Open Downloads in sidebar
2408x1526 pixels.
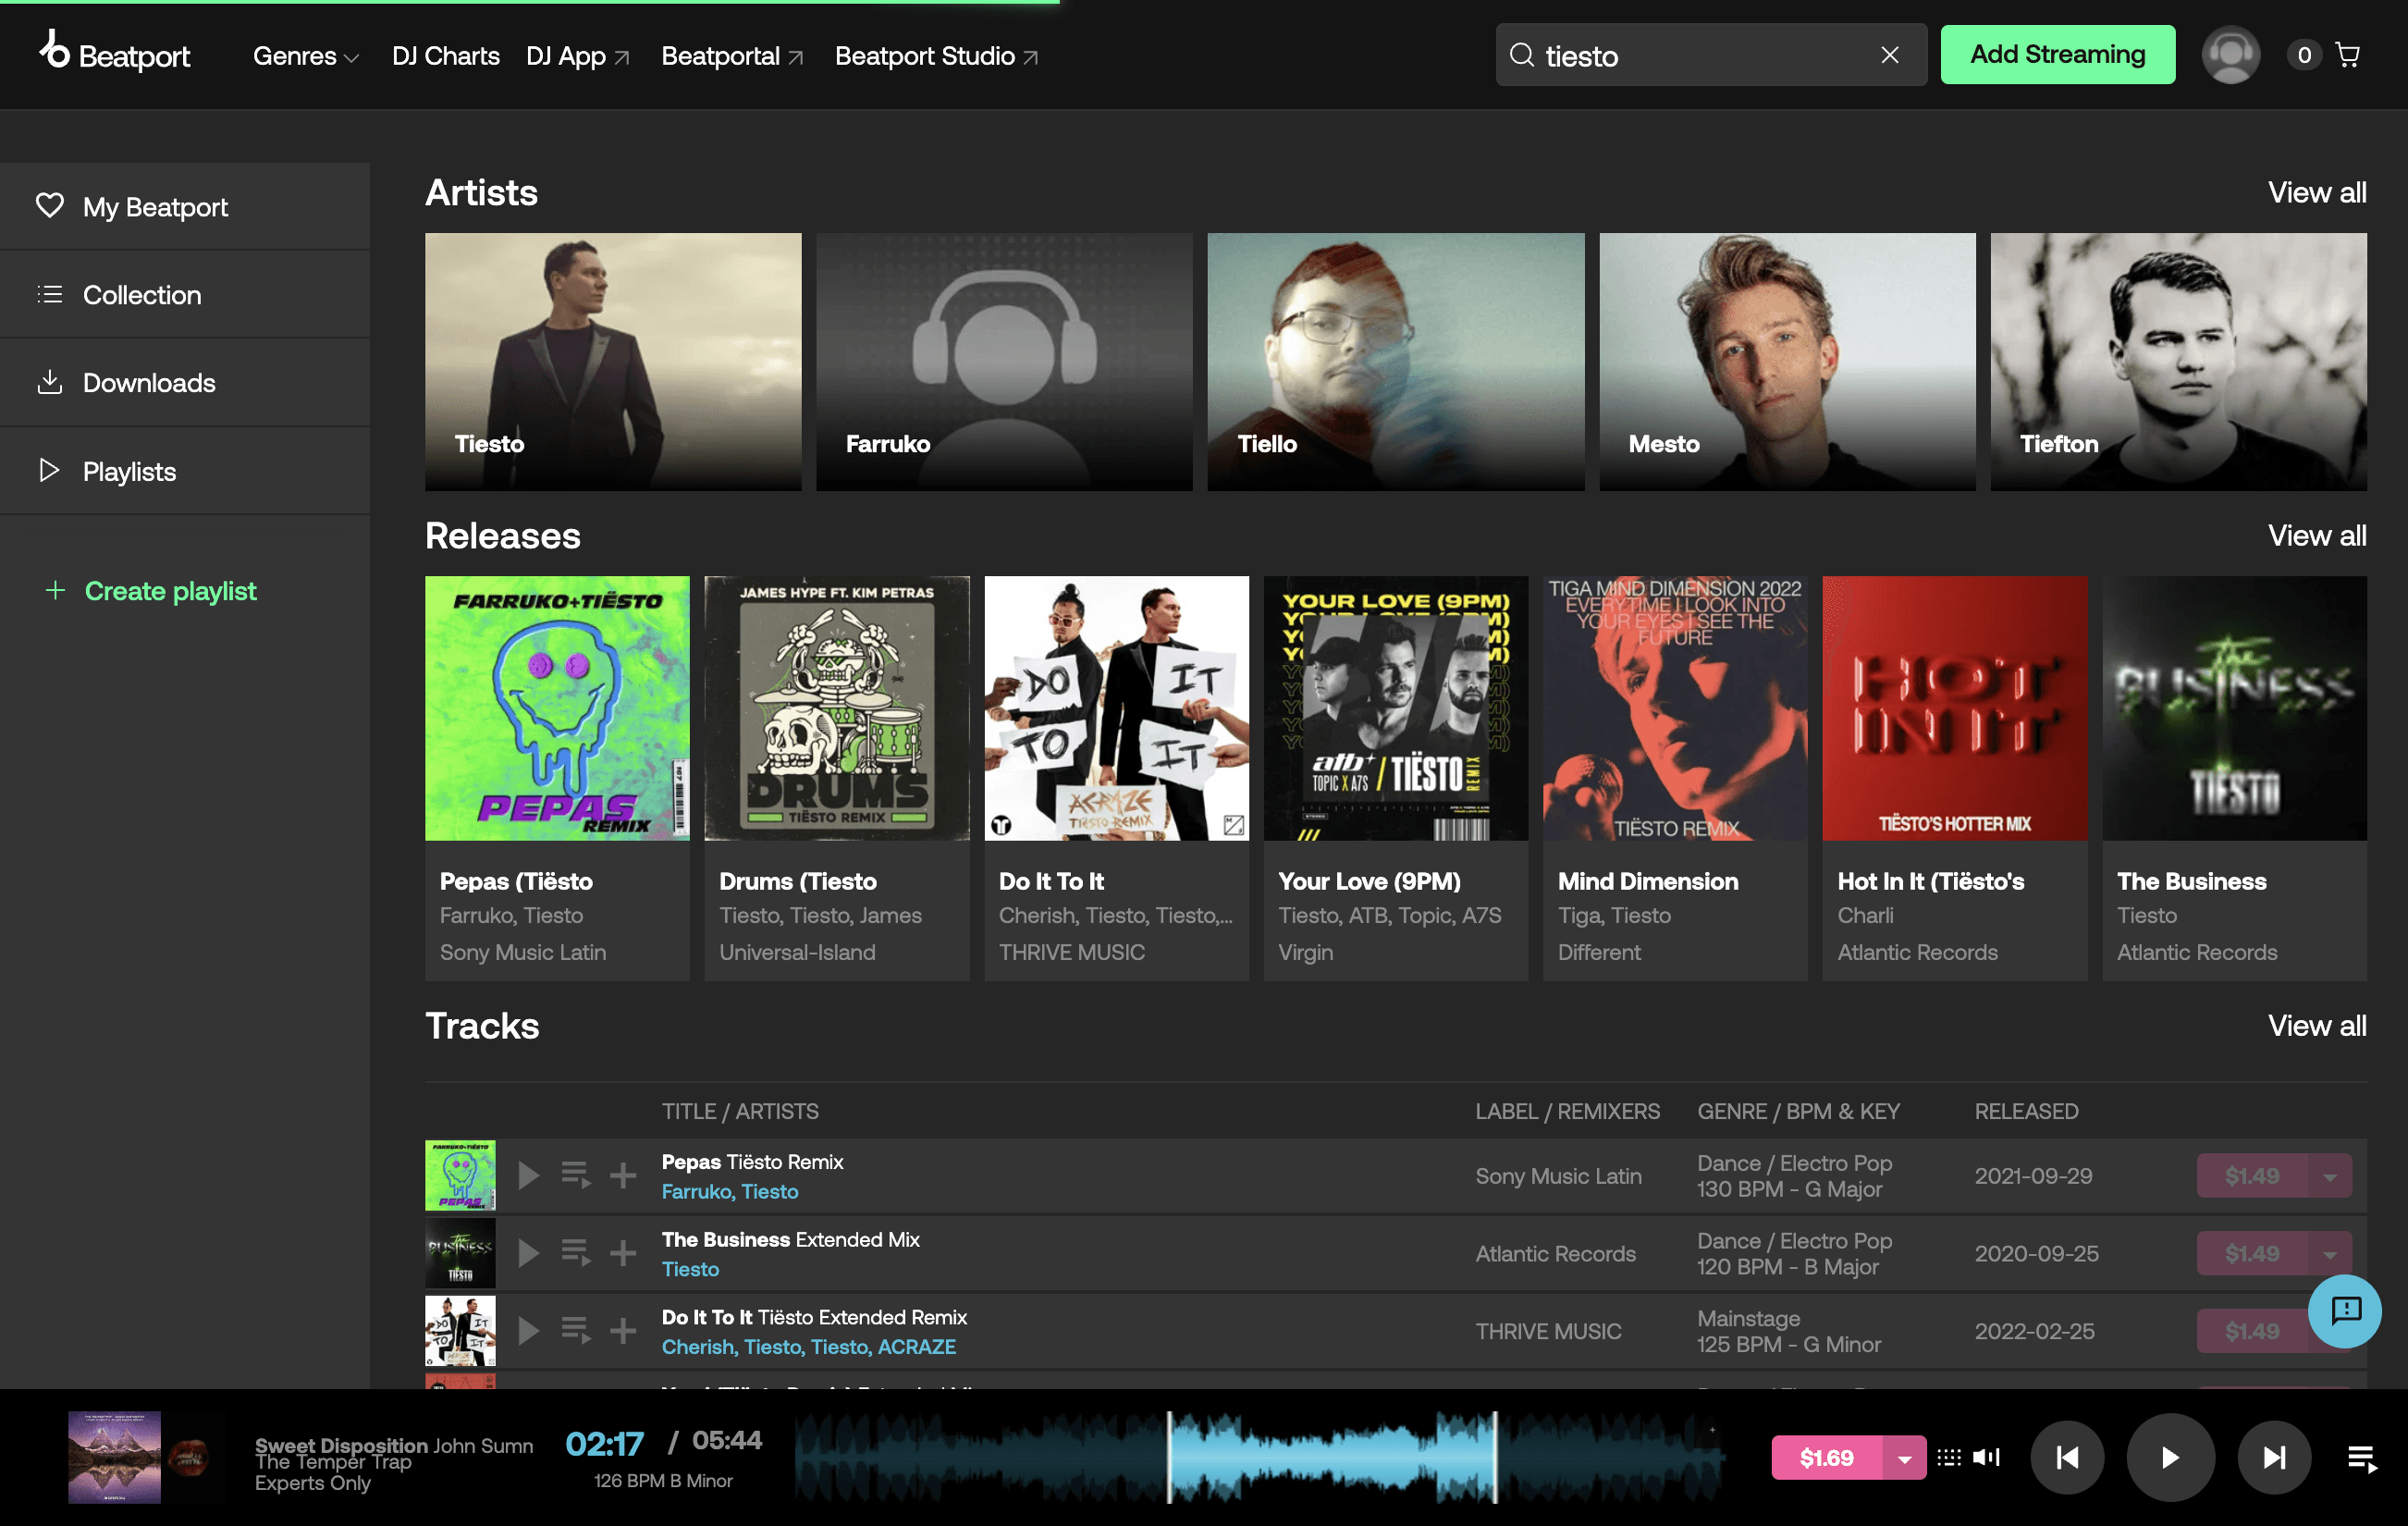point(185,382)
